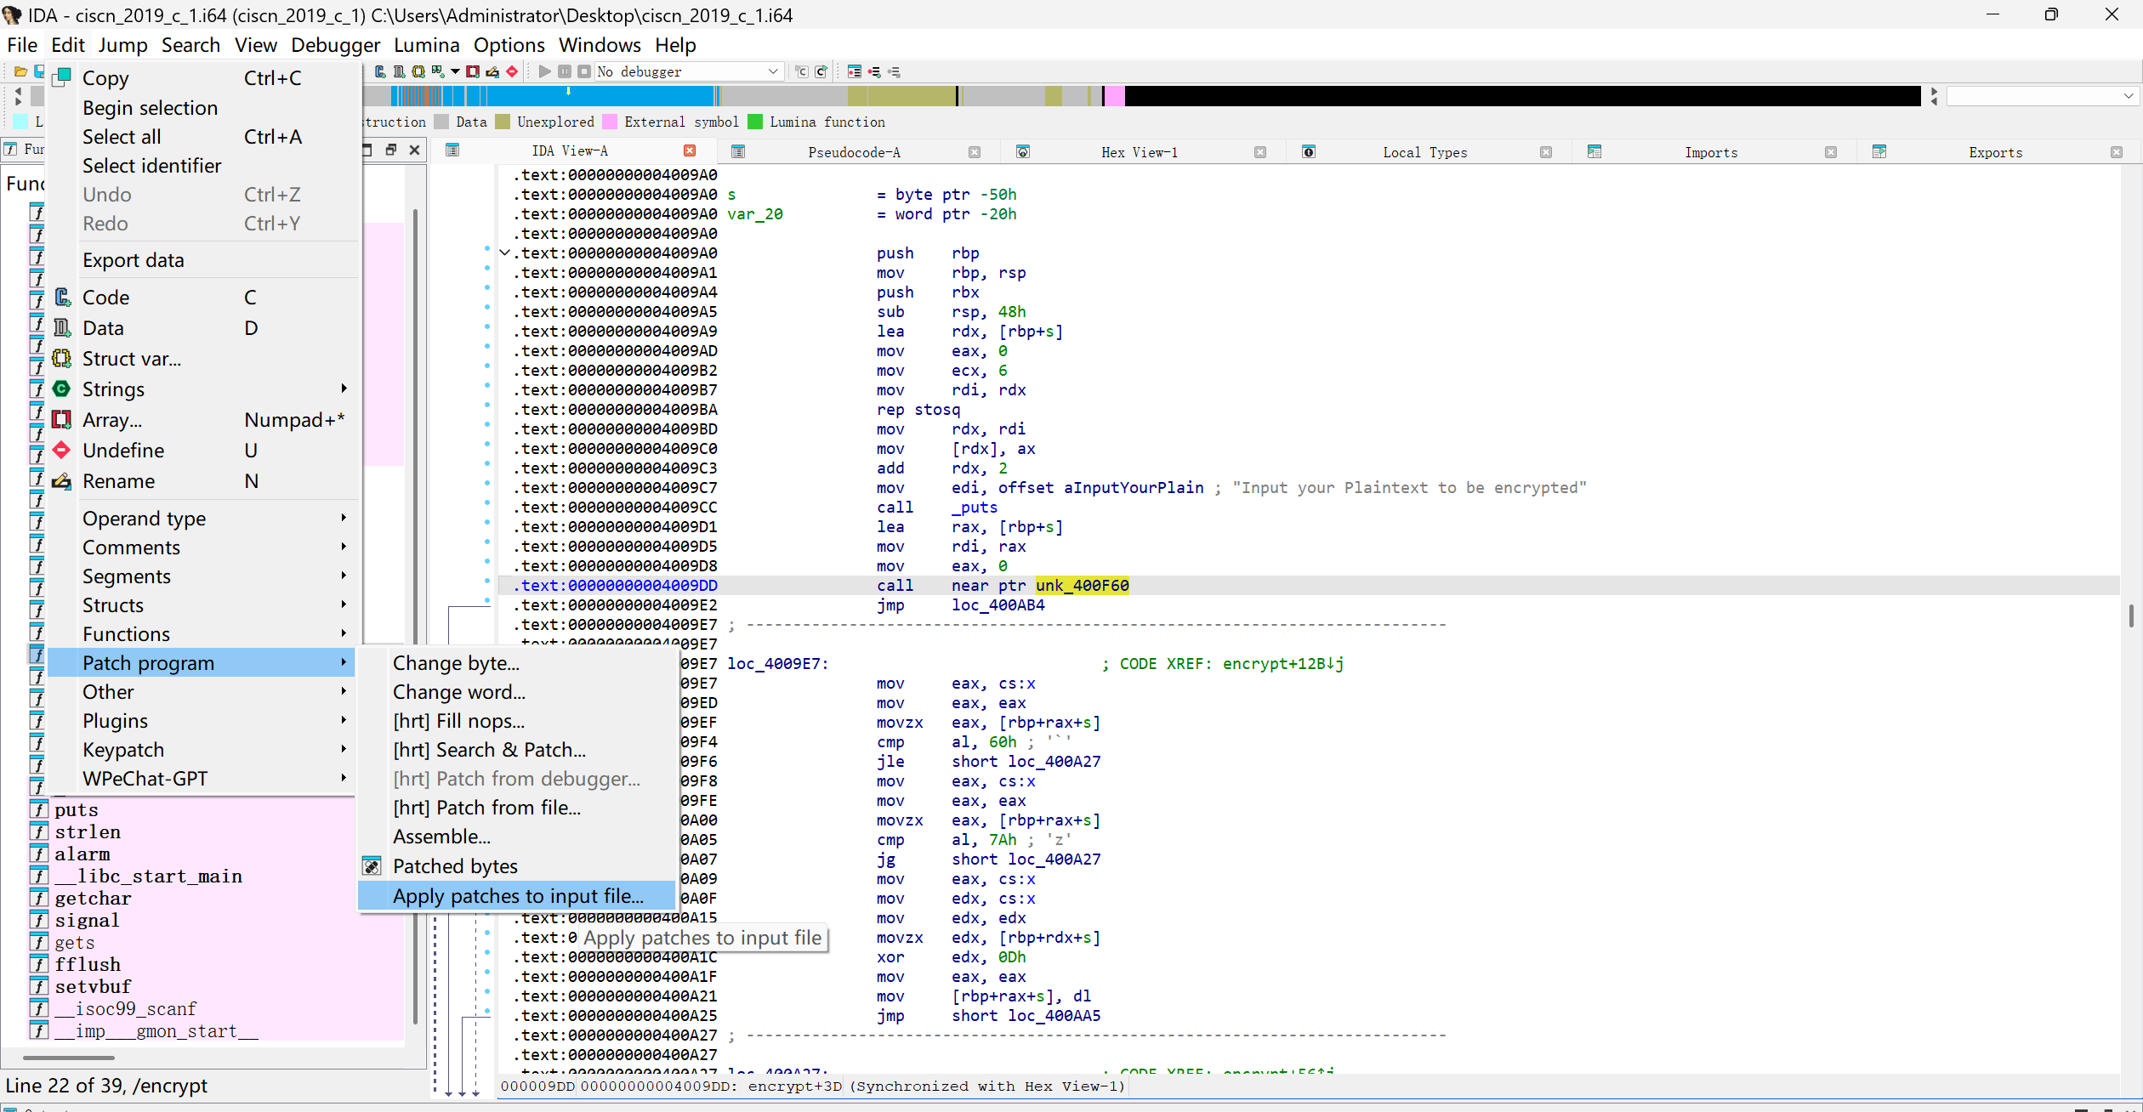Select Apply patches to input file
The height and width of the screenshot is (1112, 2143).
coord(517,895)
